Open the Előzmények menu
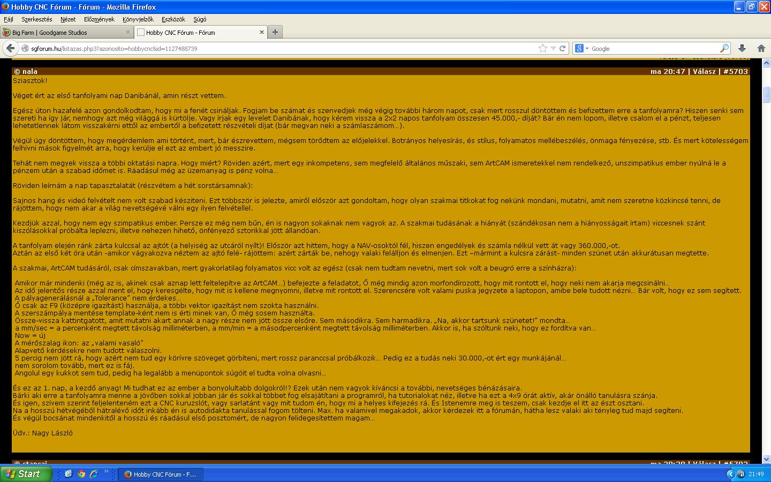771x482 pixels. 99,19
